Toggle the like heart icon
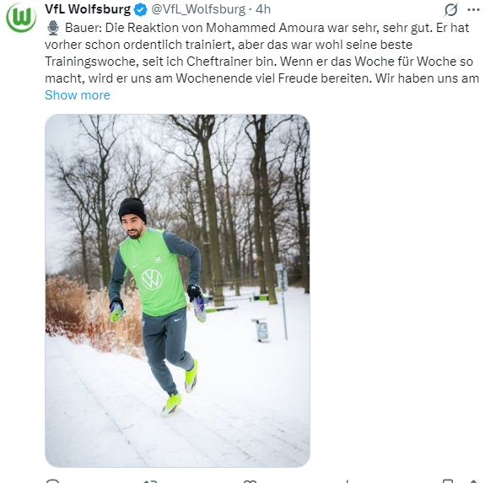Screen dimensions: 485x483 click(250, 480)
